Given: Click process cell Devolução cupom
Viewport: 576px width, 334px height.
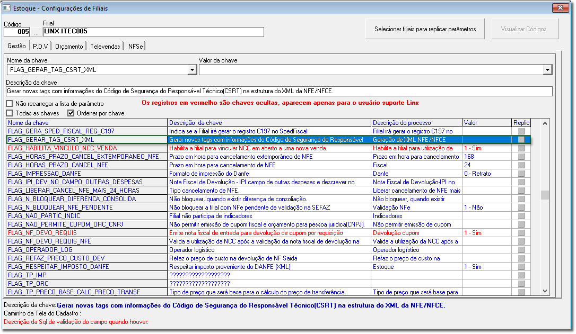Looking at the screenshot, I should (x=416, y=233).
